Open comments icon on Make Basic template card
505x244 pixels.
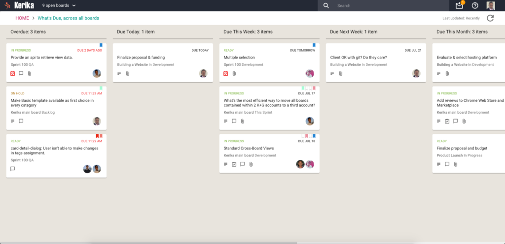pyautogui.click(x=21, y=121)
